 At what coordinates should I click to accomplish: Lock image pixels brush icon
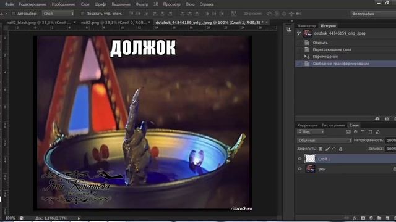(x=327, y=149)
